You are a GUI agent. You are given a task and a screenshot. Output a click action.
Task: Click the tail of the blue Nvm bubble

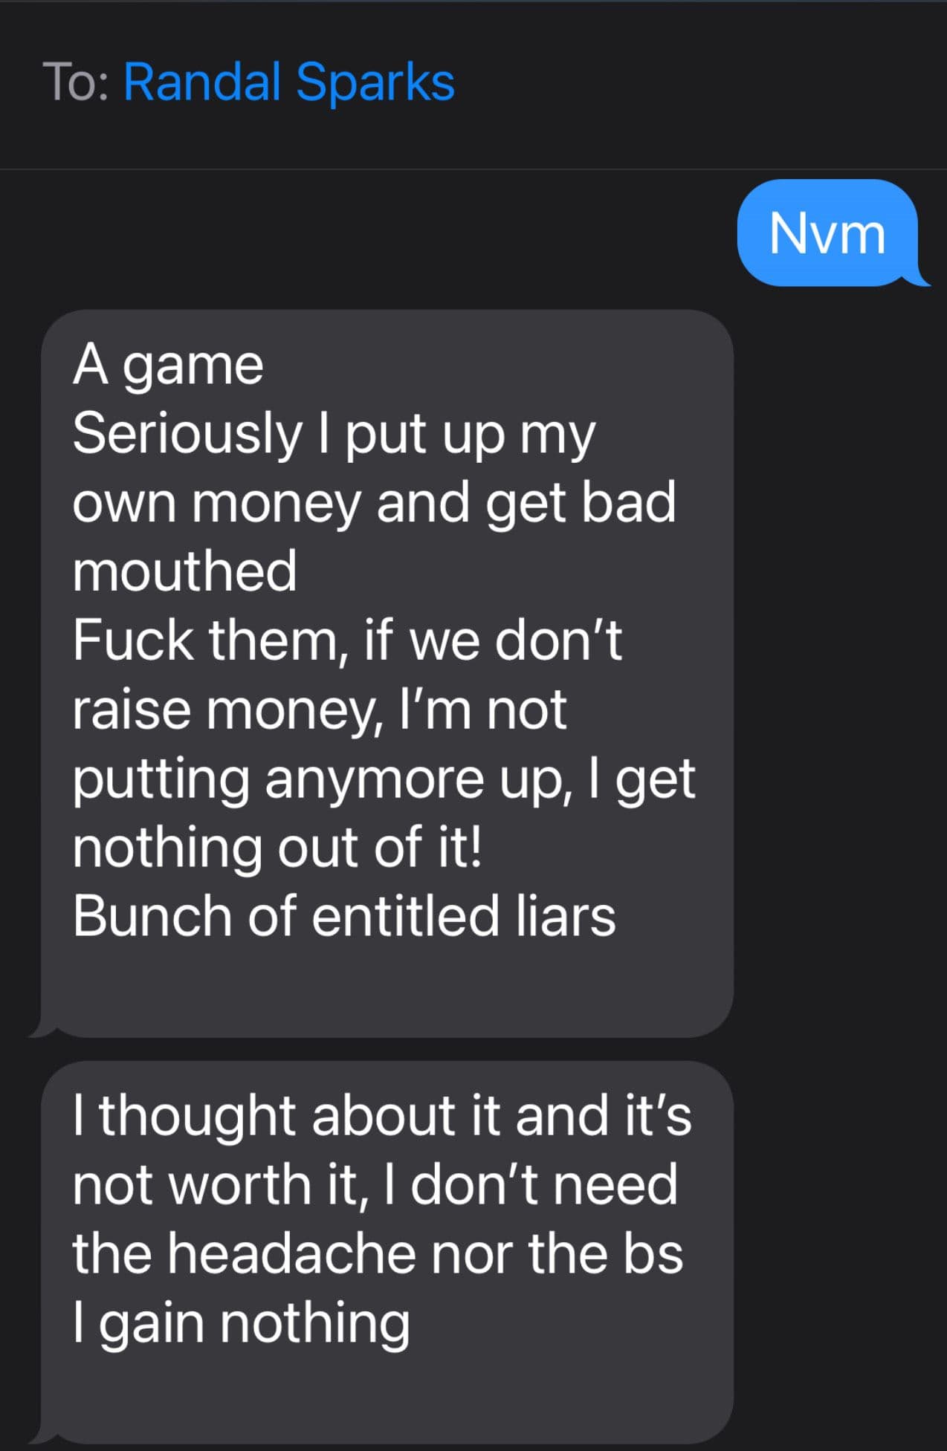tap(920, 280)
